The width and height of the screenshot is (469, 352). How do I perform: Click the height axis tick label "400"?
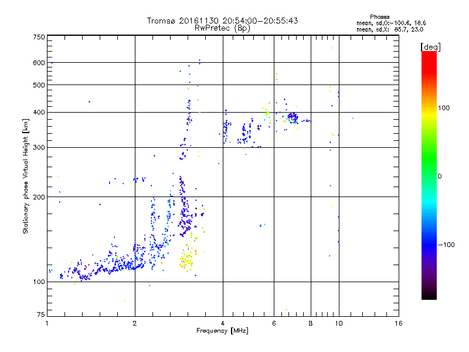click(x=39, y=113)
